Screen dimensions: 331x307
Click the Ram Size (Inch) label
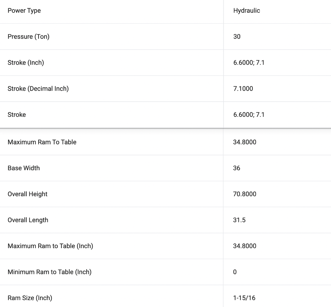(30, 298)
